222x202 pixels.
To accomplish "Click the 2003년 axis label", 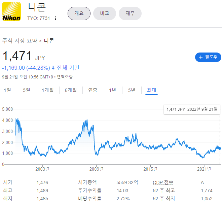I will (x=42, y=169).
